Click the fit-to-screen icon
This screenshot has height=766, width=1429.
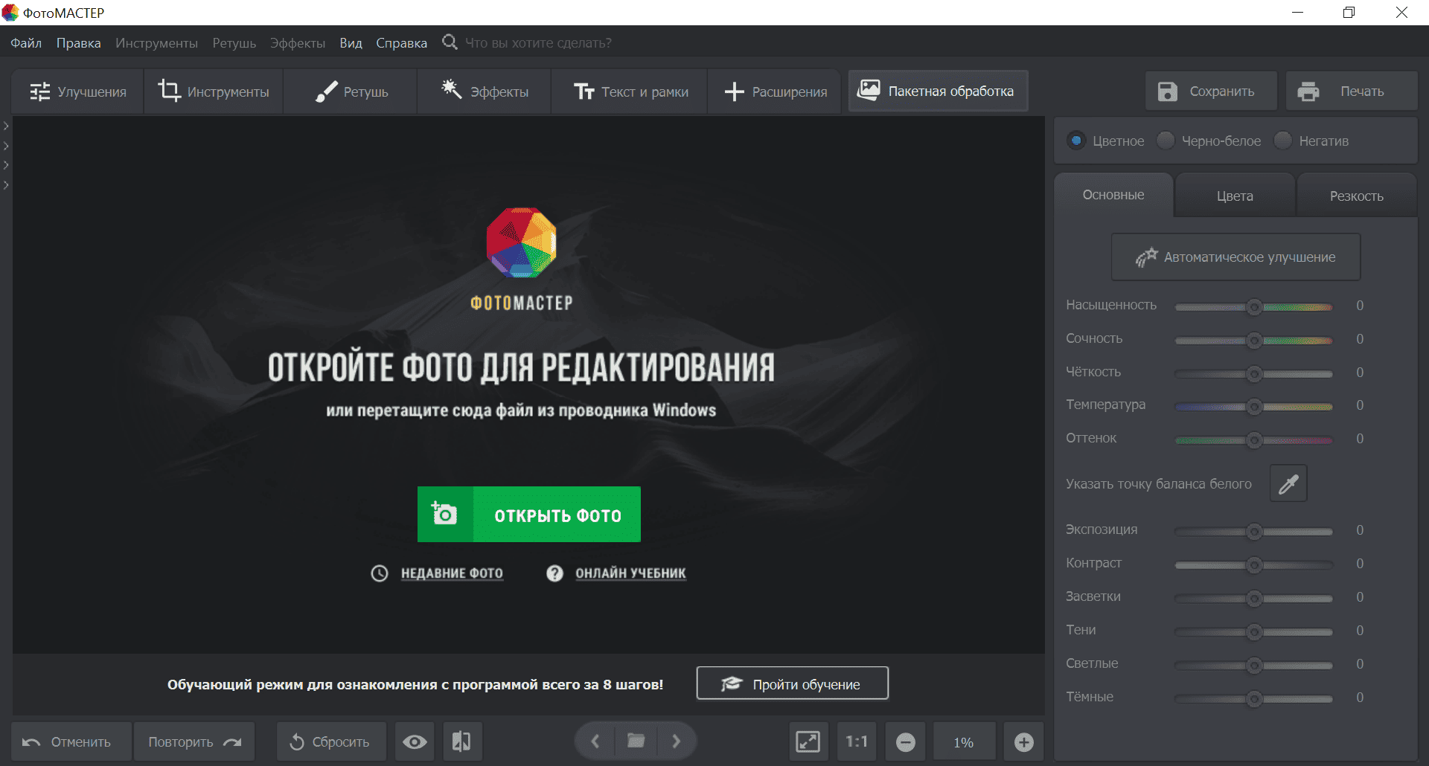pos(808,741)
